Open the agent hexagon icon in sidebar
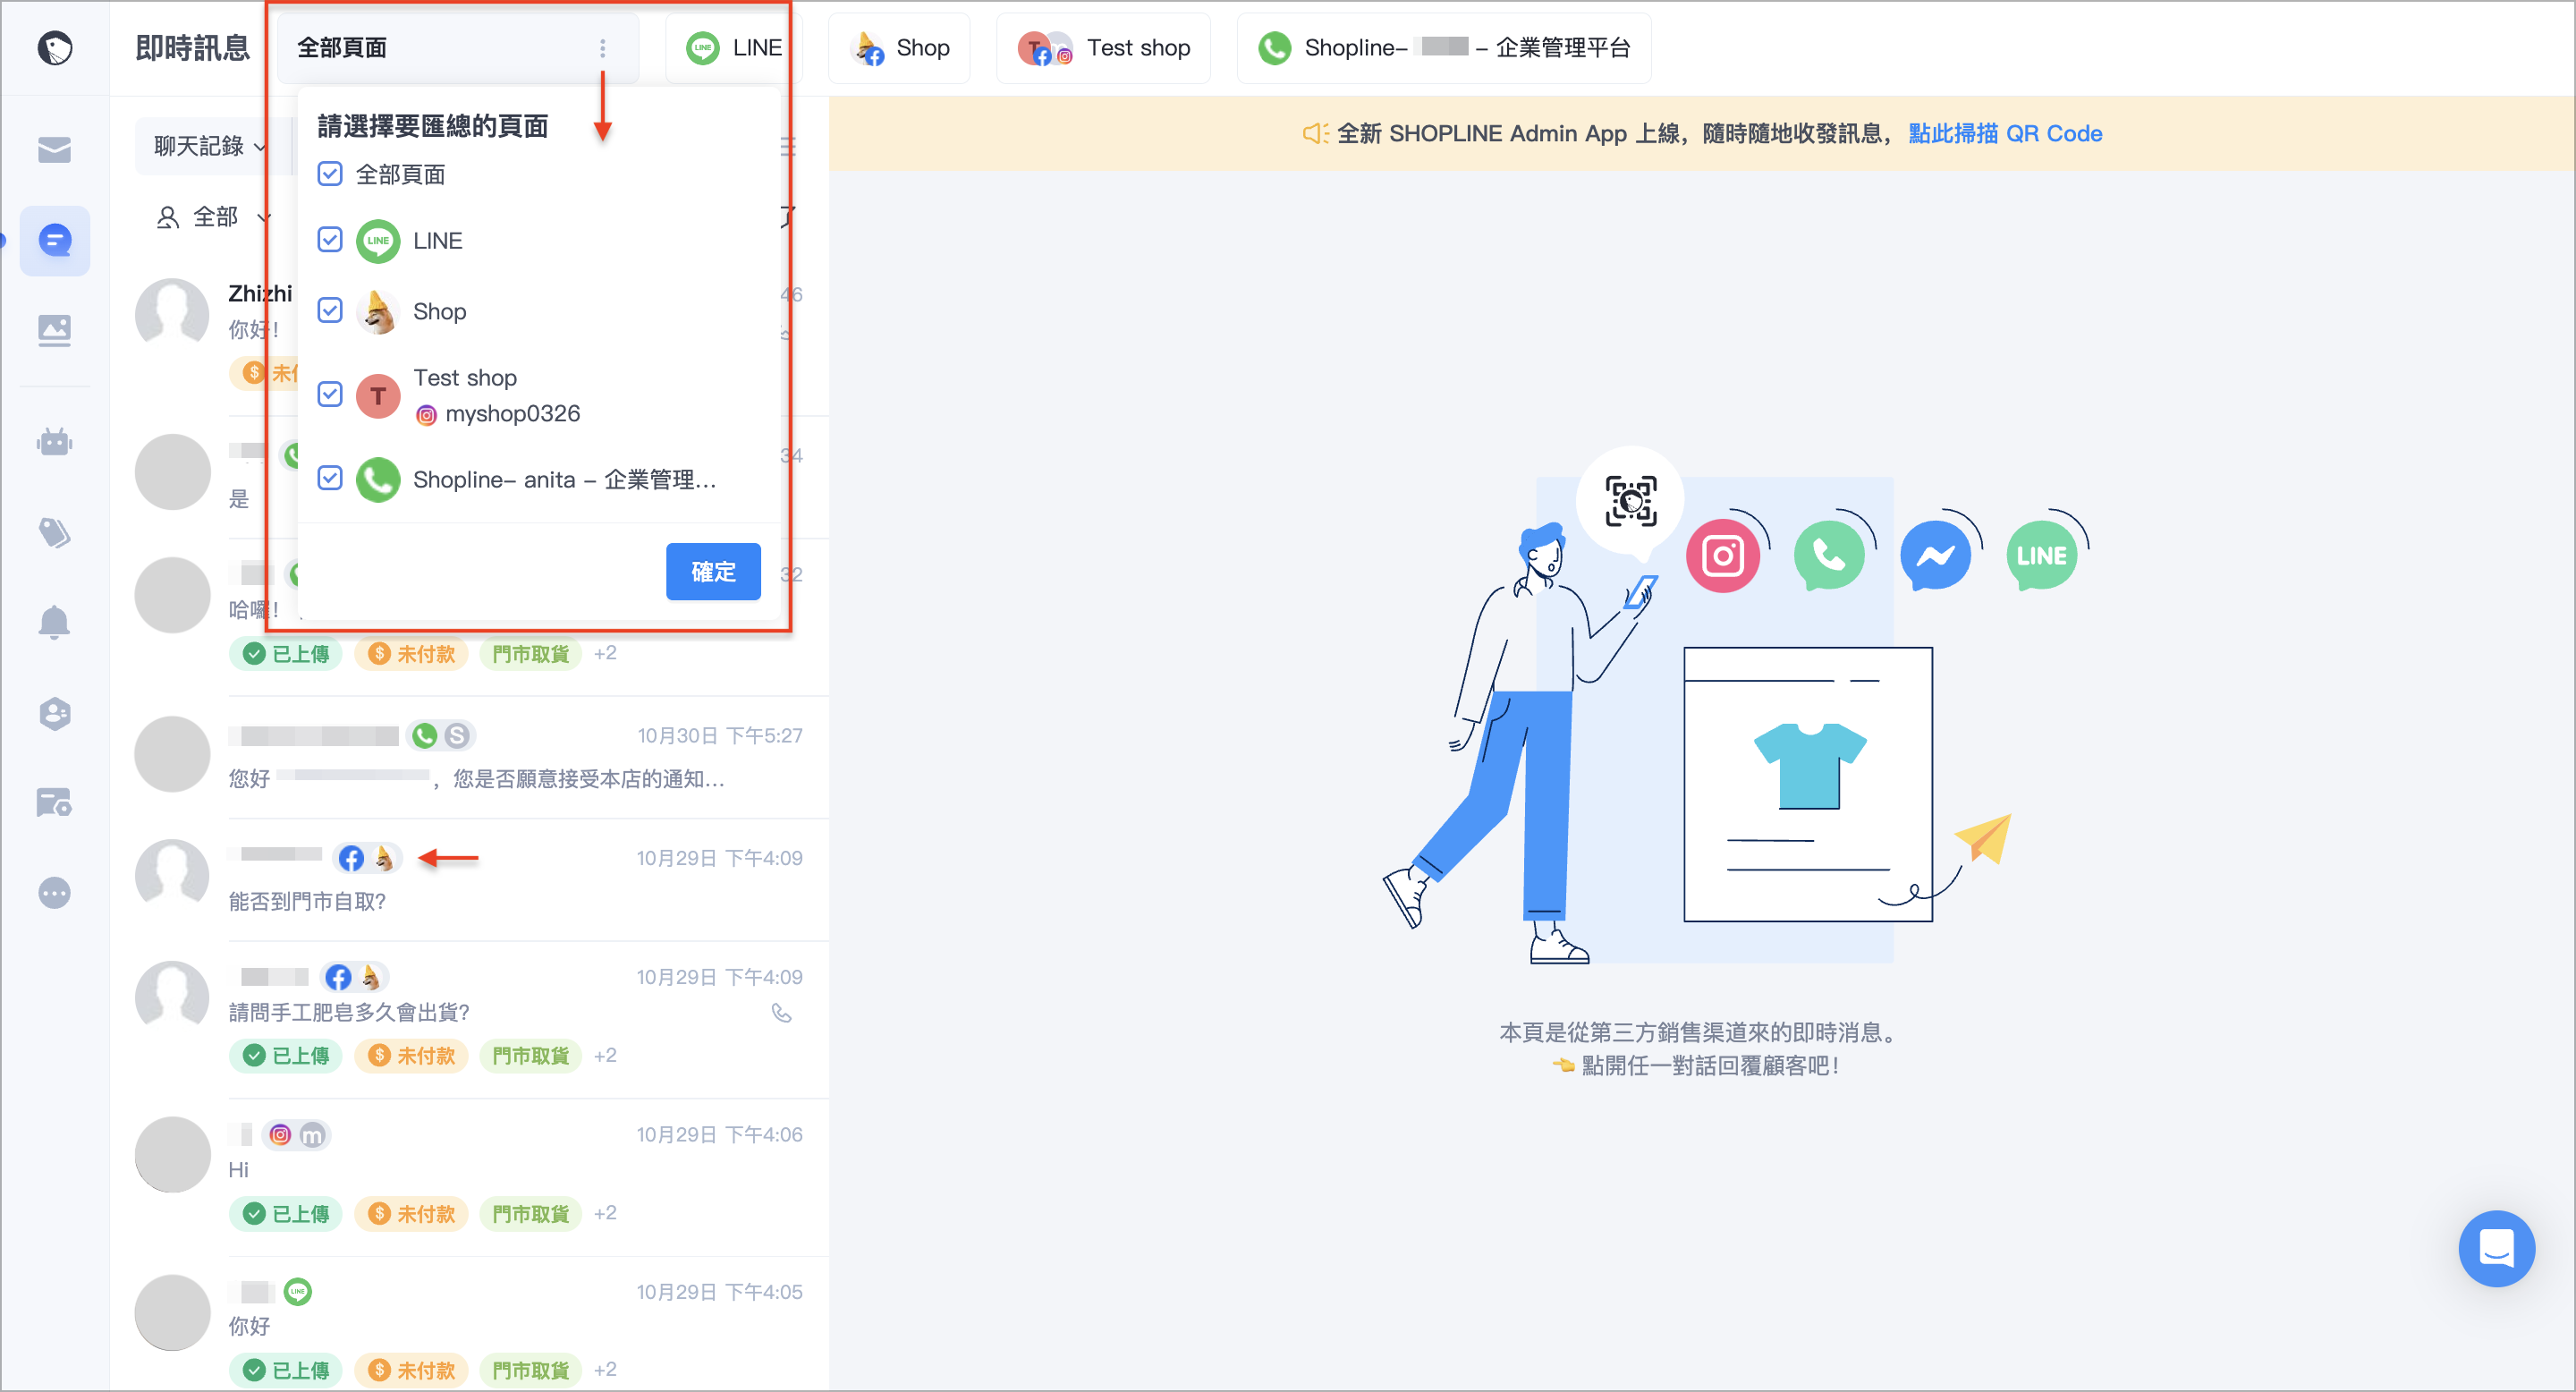Image resolution: width=2576 pixels, height=1392 pixels. pyautogui.click(x=54, y=713)
